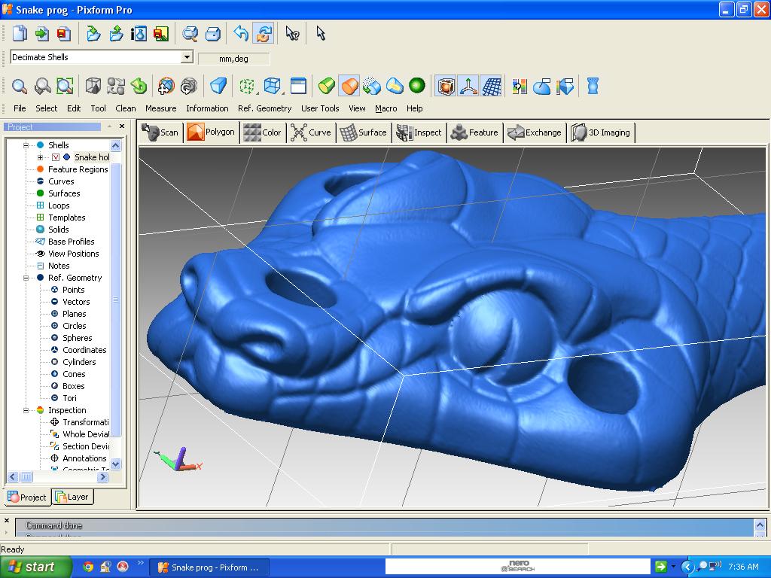Toggle the coordinate axes display

pyautogui.click(x=468, y=86)
